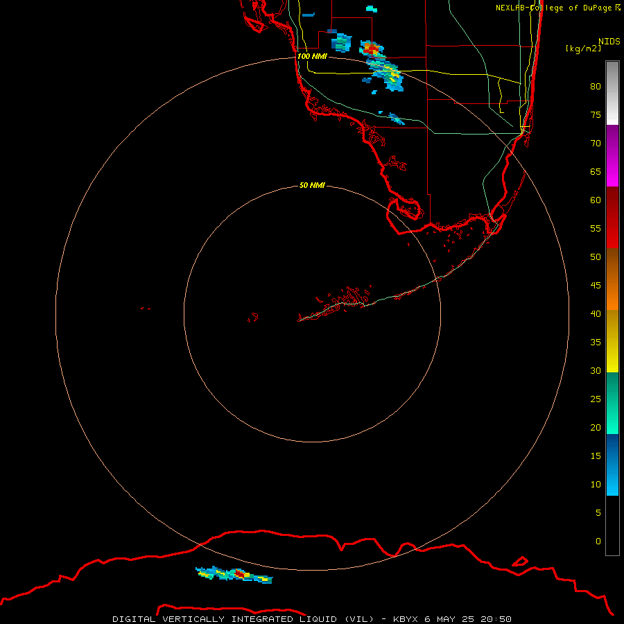Pick the black bottom segment of the color bar

click(612, 526)
